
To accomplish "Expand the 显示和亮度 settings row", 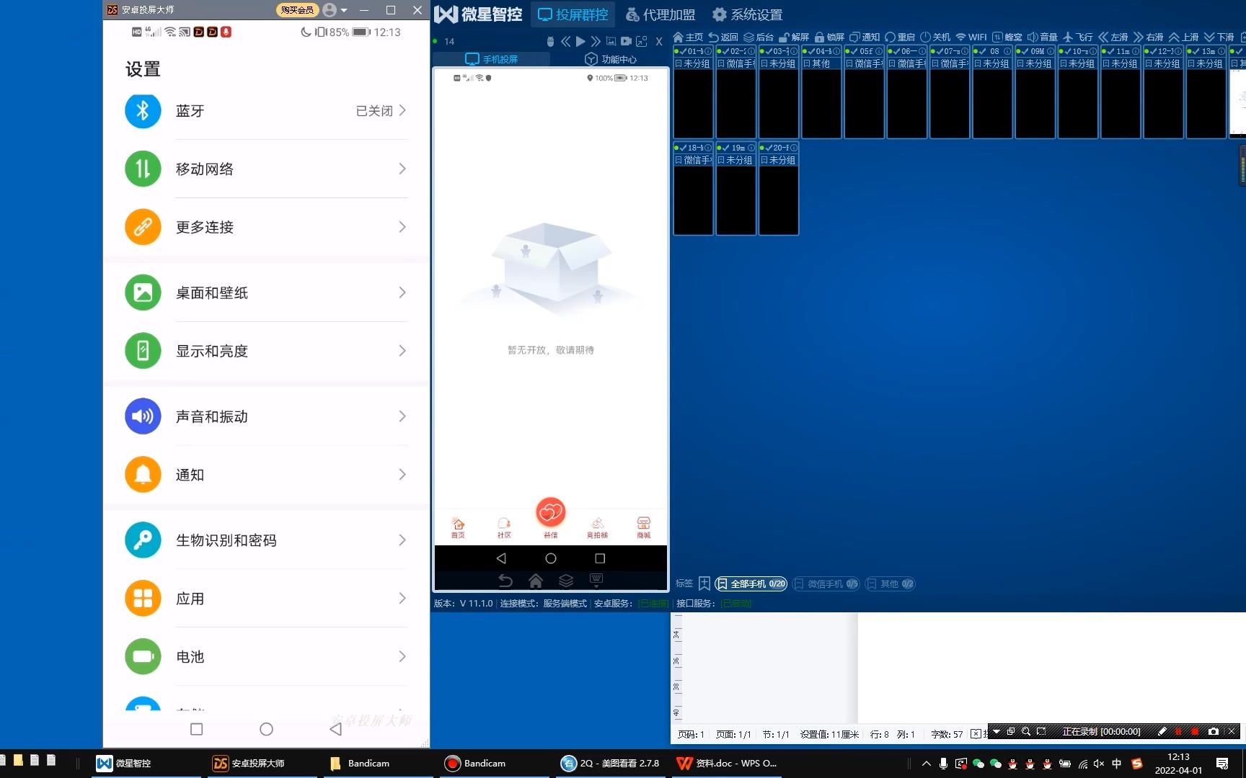I will (x=266, y=351).
